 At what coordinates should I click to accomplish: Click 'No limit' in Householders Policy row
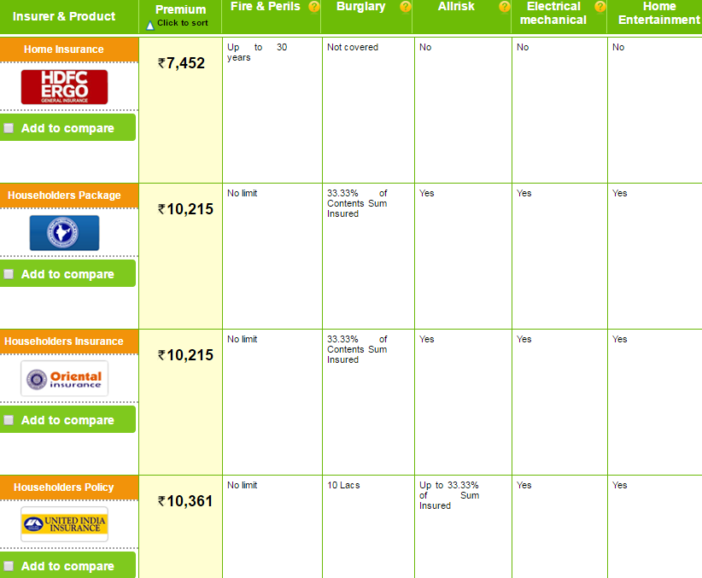(243, 485)
